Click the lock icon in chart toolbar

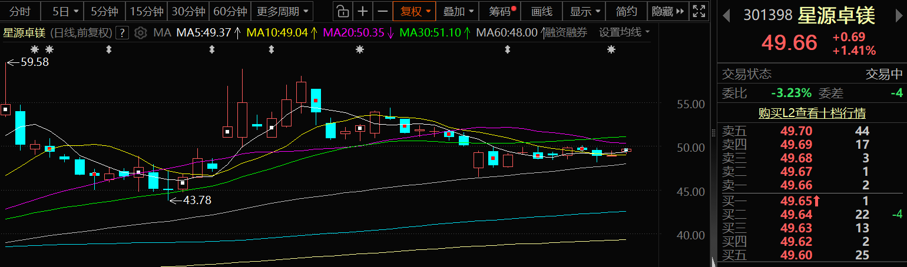(x=342, y=11)
